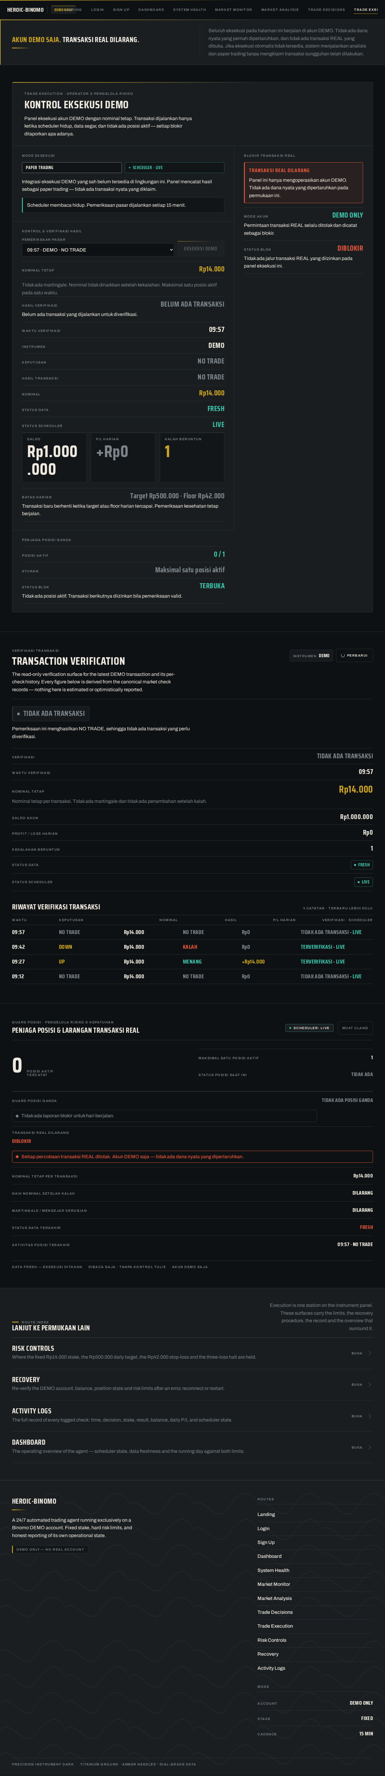Open MARKET ANALYSIS in the top navigation
The image size is (385, 1776).
(280, 10)
